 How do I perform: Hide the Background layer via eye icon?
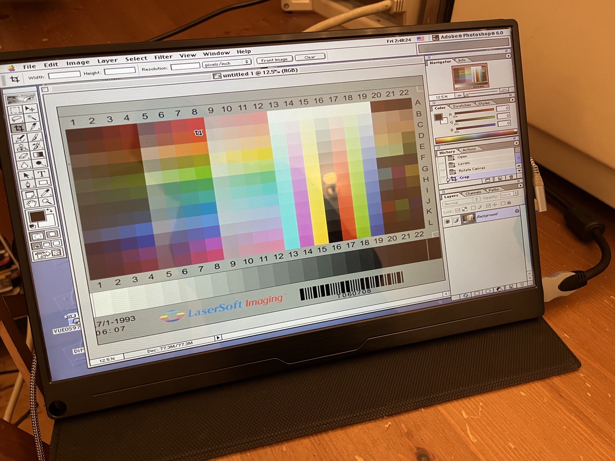coord(447,220)
